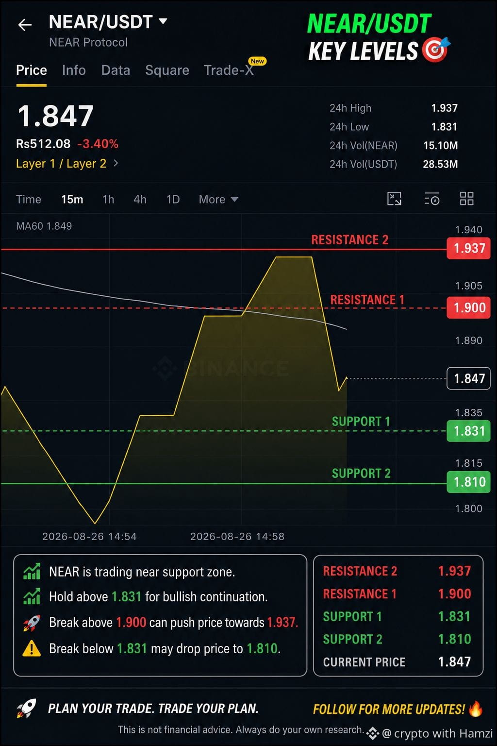Open the NEAR/USDT pair dropdown arrow
Image resolution: width=497 pixels, height=746 pixels.
[163, 21]
